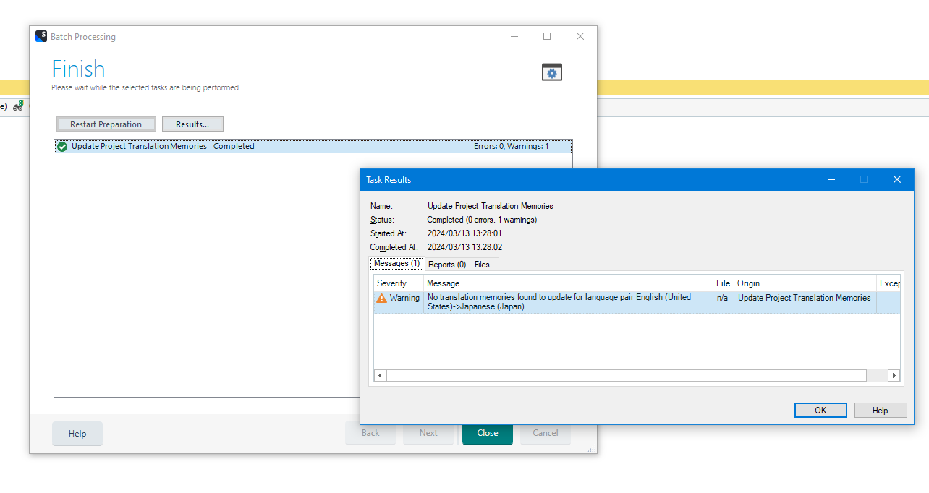929x493 pixels.
Task: Sort by the Severity column header
Action: pos(399,283)
